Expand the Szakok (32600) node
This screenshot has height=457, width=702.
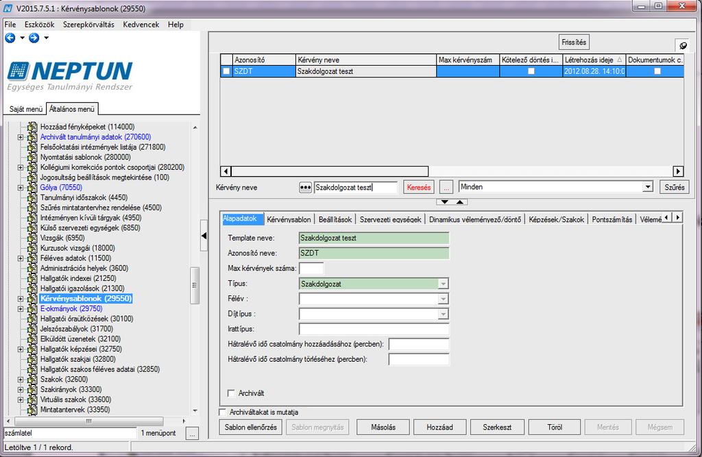[21, 379]
